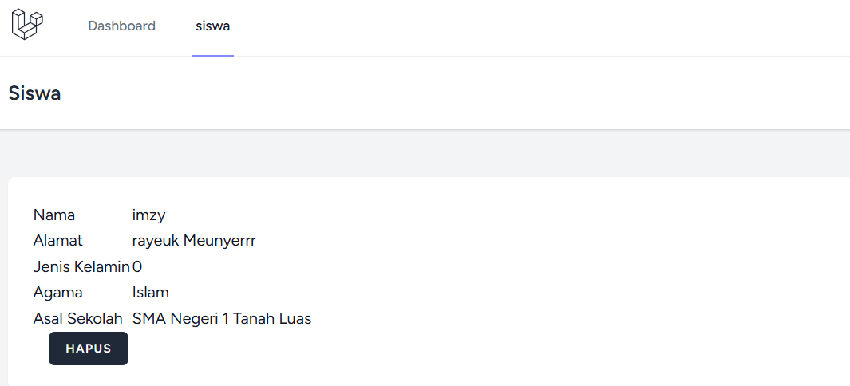Select the siswa navigation tab

tap(212, 26)
